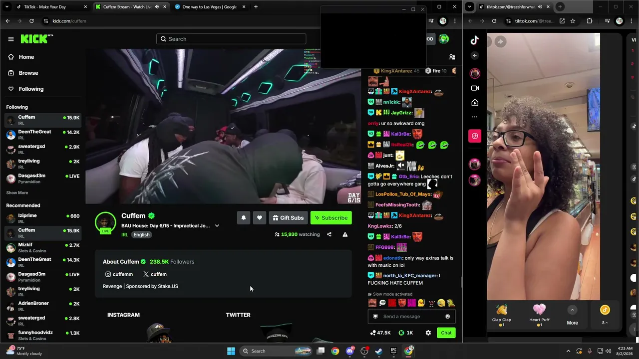
Task: Select recommended channel Mizkif
Action: pyautogui.click(x=42, y=248)
